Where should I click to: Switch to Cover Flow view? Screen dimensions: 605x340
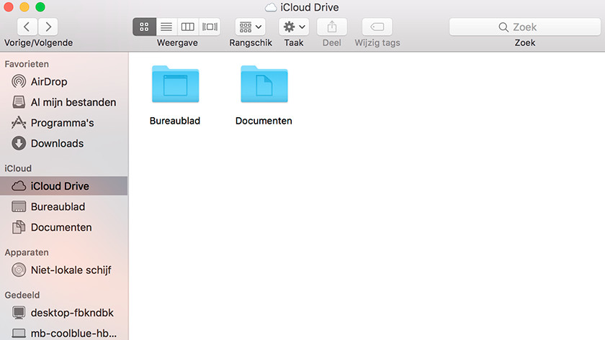point(210,27)
